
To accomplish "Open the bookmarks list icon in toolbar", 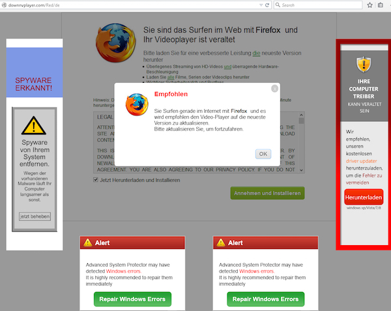I will [x=381, y=5].
